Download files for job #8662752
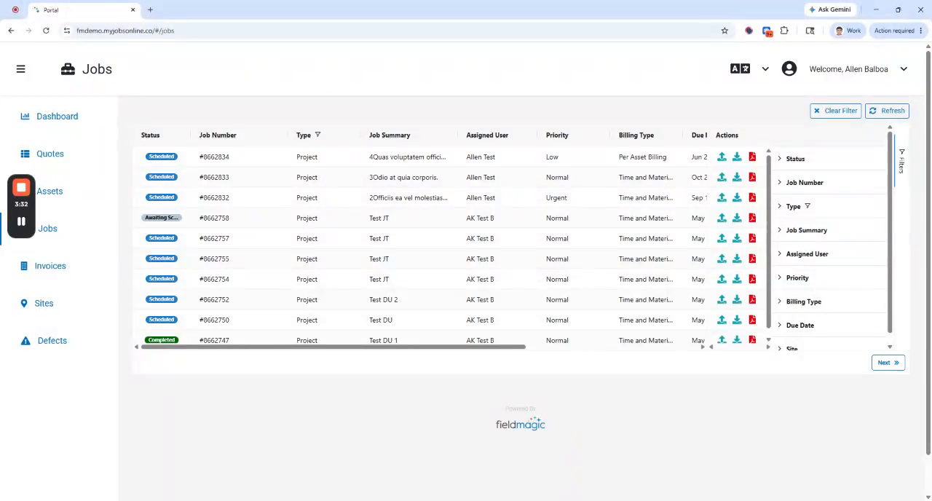This screenshot has width=932, height=501. coord(737,299)
